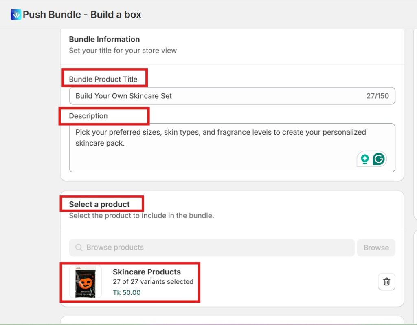
Task: Click the Skincare Products pumpkin thumbnail
Action: tap(84, 281)
